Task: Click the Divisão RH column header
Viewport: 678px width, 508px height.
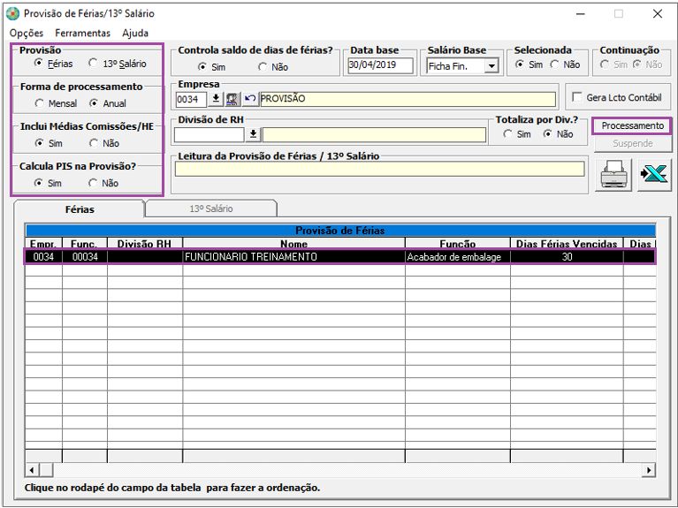Action: (145, 244)
